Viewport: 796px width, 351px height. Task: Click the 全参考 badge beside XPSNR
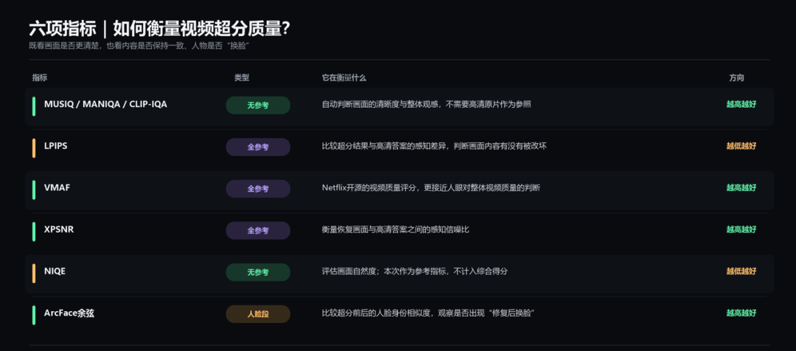click(258, 230)
